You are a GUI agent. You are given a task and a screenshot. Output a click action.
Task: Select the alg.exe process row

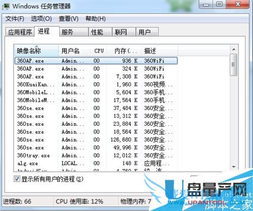pyautogui.click(x=96, y=163)
